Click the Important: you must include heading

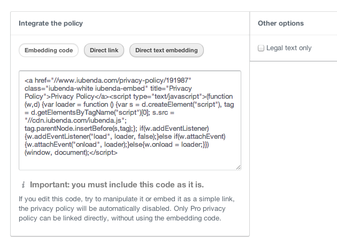click(x=117, y=185)
